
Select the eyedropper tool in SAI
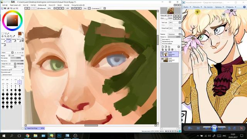click(x=14, y=36)
